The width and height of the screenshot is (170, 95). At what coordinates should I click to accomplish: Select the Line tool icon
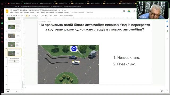38,16
